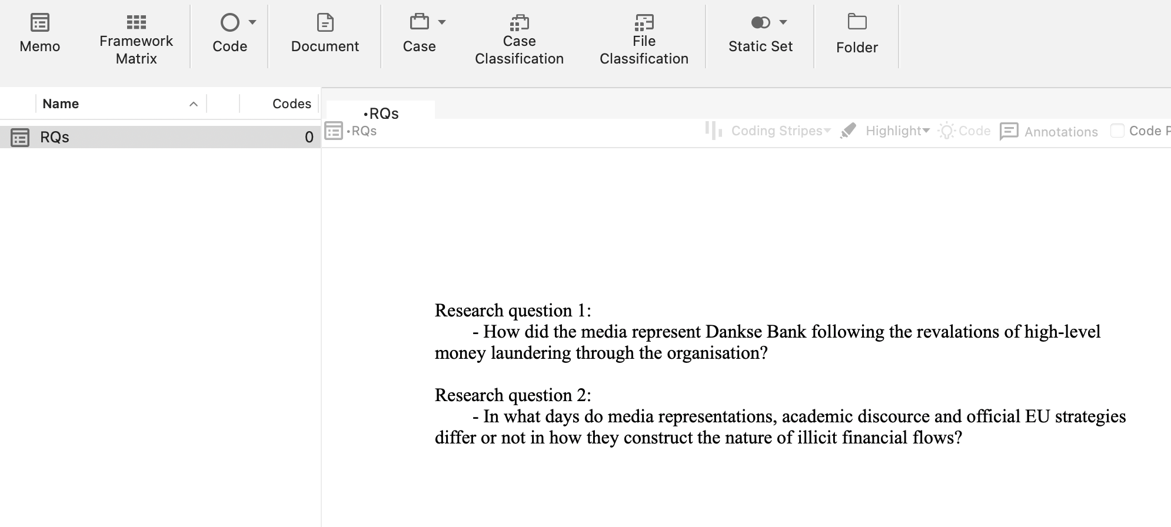Viewport: 1171px width, 527px height.
Task: Switch to the RQs memo tab
Action: 381,113
